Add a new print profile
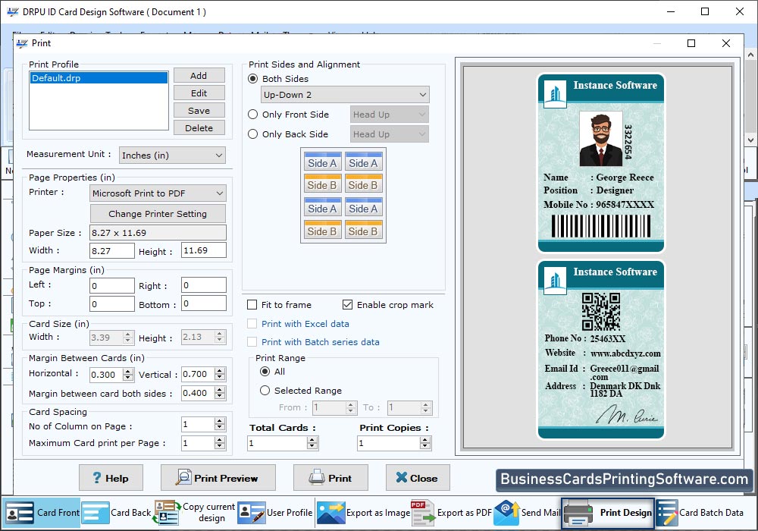The width and height of the screenshot is (758, 531). (199, 75)
